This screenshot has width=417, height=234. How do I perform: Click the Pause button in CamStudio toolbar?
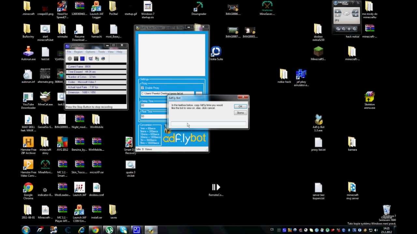coord(76,58)
